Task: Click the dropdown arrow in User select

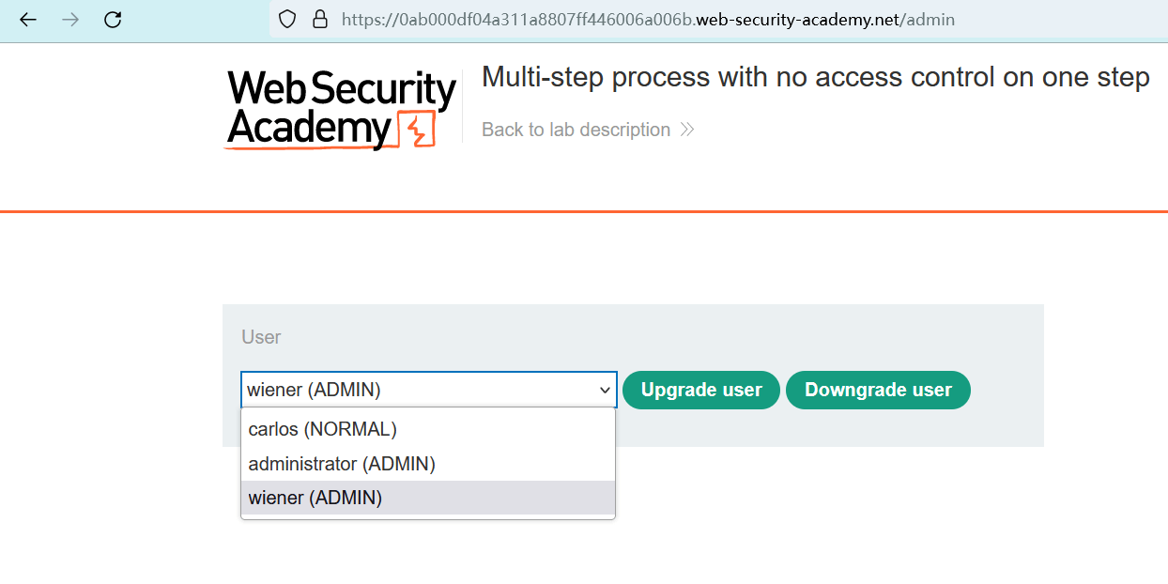Action: tap(606, 390)
